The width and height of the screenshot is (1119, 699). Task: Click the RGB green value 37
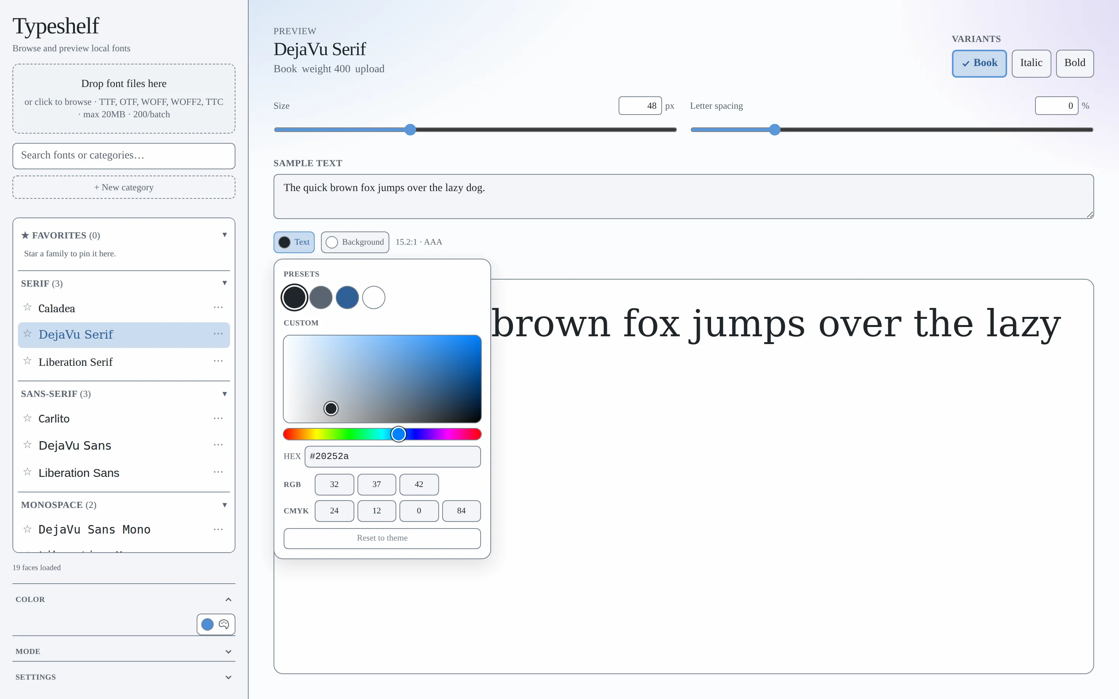(x=377, y=485)
